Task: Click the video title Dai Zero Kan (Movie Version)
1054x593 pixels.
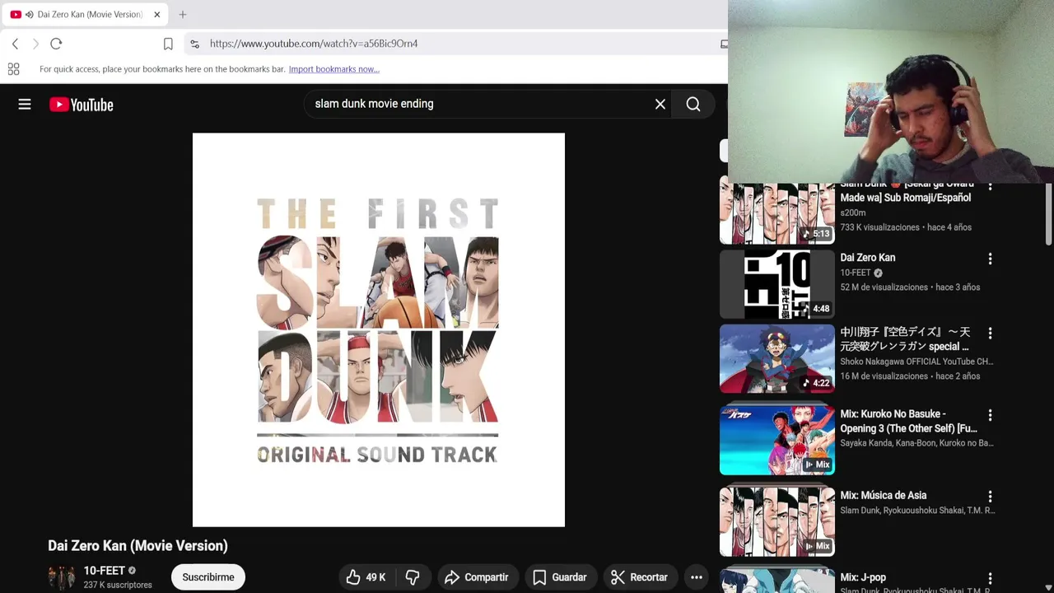Action: click(138, 545)
